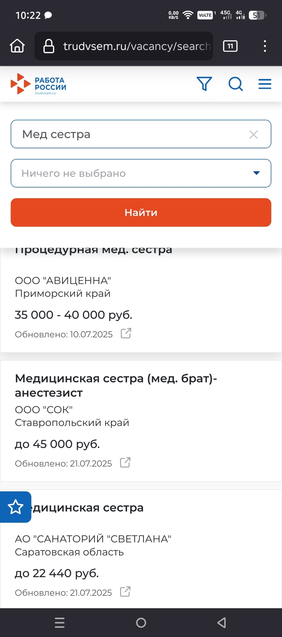
Task: Show the 11 open browser tabs
Action: pyautogui.click(x=230, y=46)
